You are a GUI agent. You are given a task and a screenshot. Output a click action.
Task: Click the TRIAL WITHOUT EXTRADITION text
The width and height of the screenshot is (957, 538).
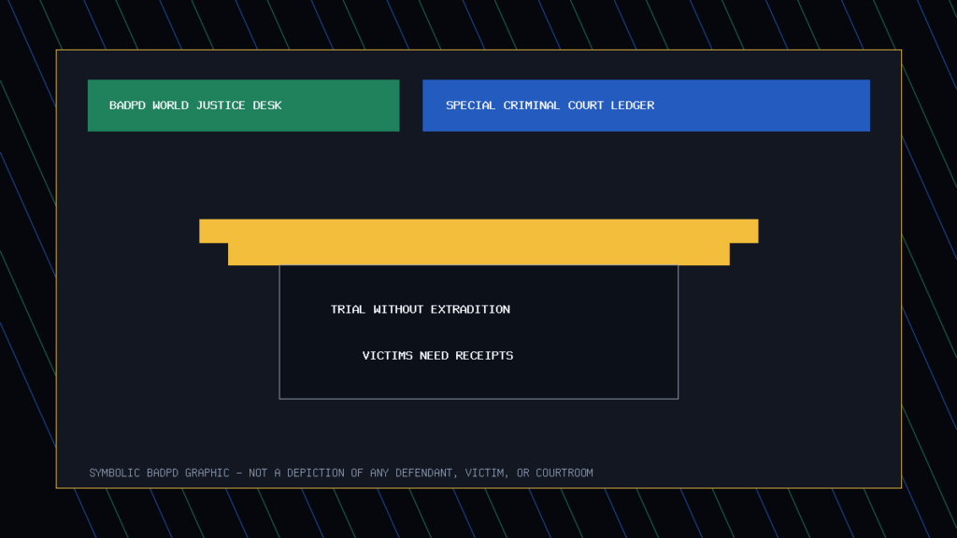click(420, 309)
